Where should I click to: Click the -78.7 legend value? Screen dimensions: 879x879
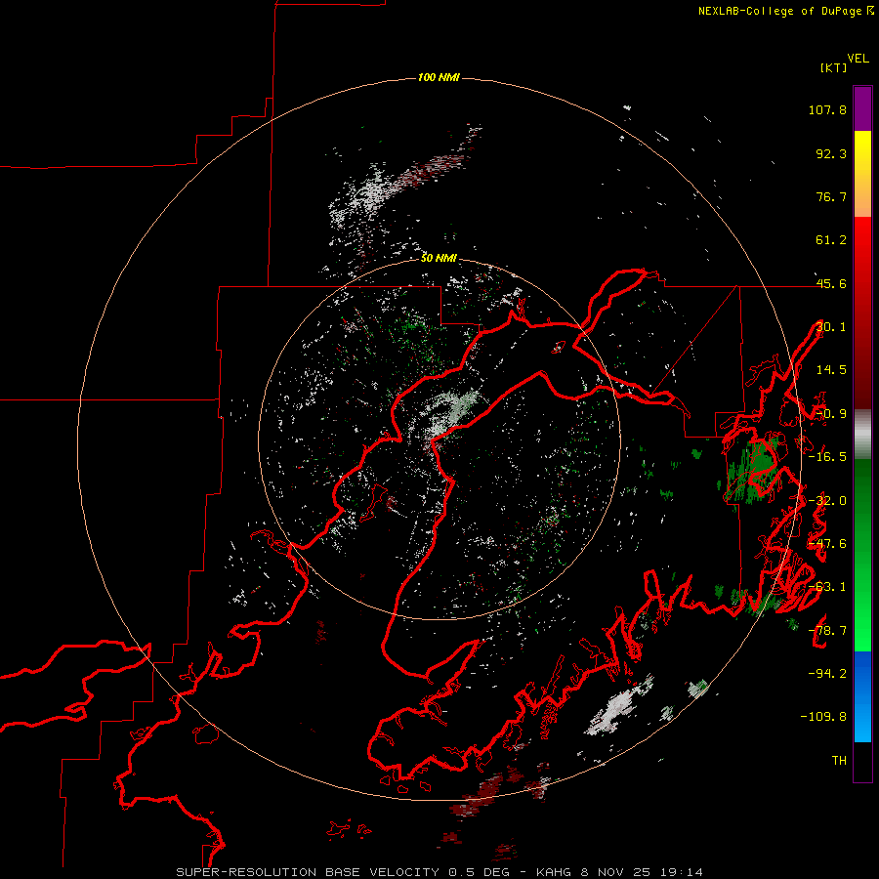point(827,631)
